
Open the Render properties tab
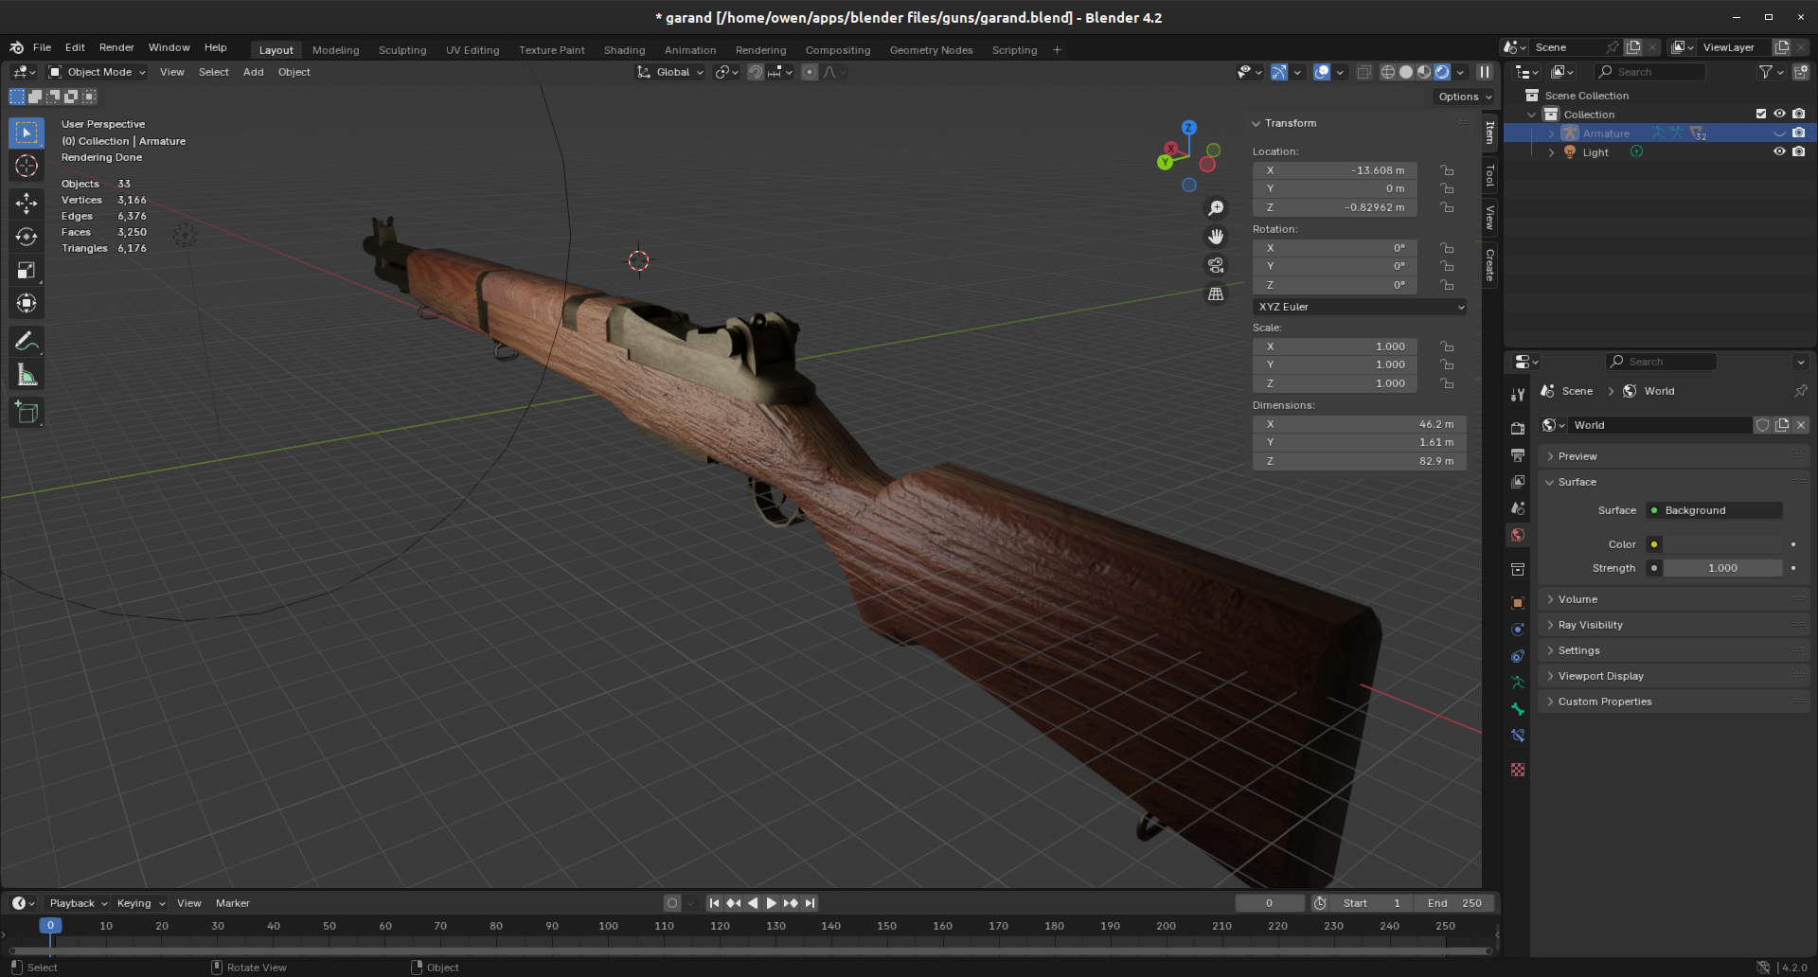point(1518,428)
